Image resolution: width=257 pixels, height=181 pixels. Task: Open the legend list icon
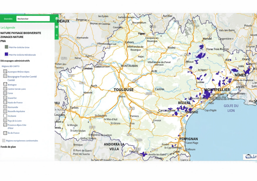[x=56, y=27]
